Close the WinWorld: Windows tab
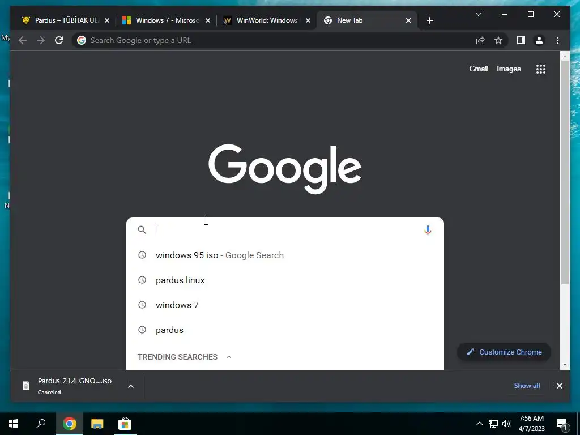 [308, 20]
